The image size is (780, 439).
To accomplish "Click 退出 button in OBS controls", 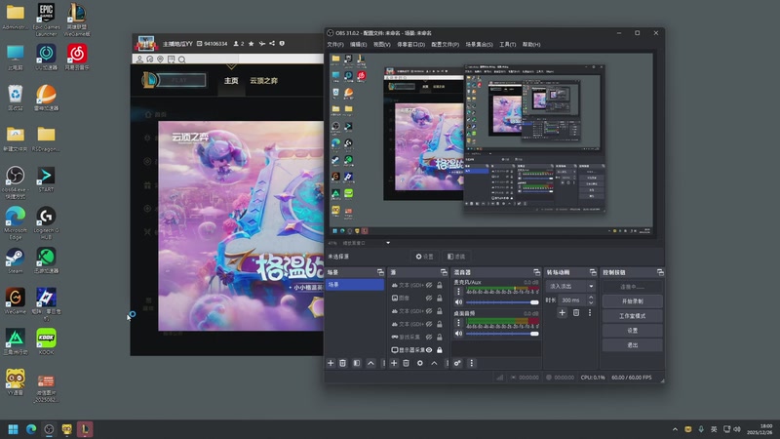I will pyautogui.click(x=632, y=345).
